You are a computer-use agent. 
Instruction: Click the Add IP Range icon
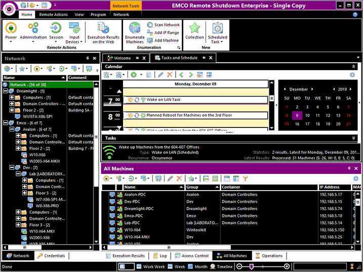click(150, 32)
